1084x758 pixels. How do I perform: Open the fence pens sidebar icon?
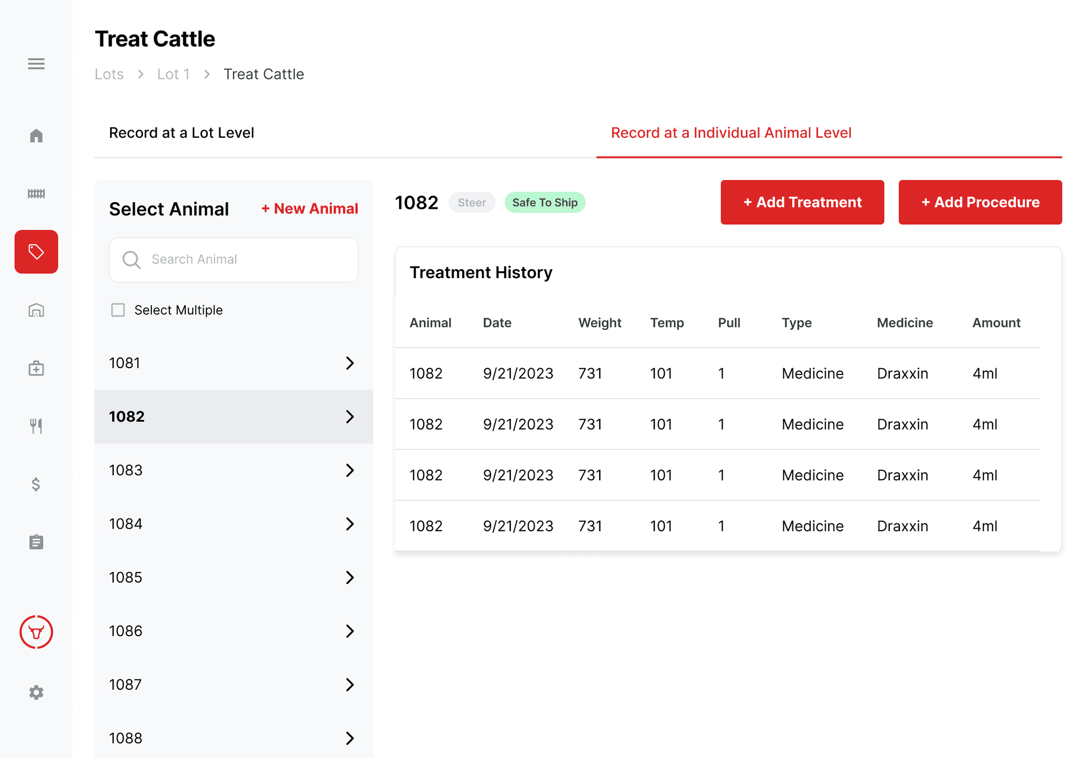coord(36,193)
